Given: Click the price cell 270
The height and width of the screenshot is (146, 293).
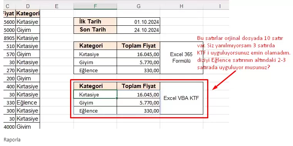Looking at the screenshot, I should coord(10,70).
